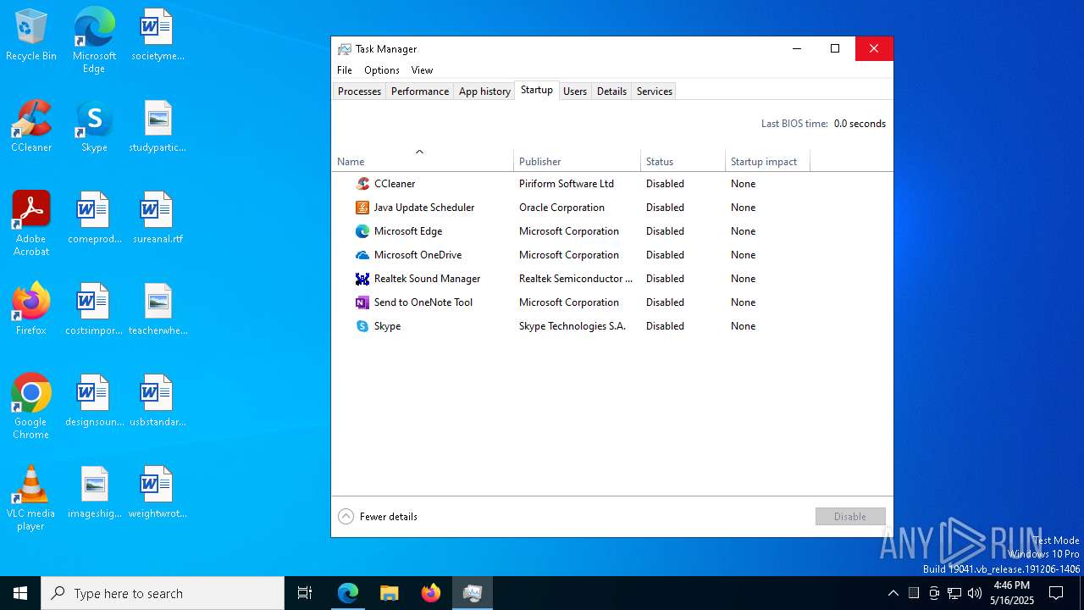Viewport: 1084px width, 610px height.
Task: Select the Send to OneNote Tool name
Action: click(x=423, y=302)
